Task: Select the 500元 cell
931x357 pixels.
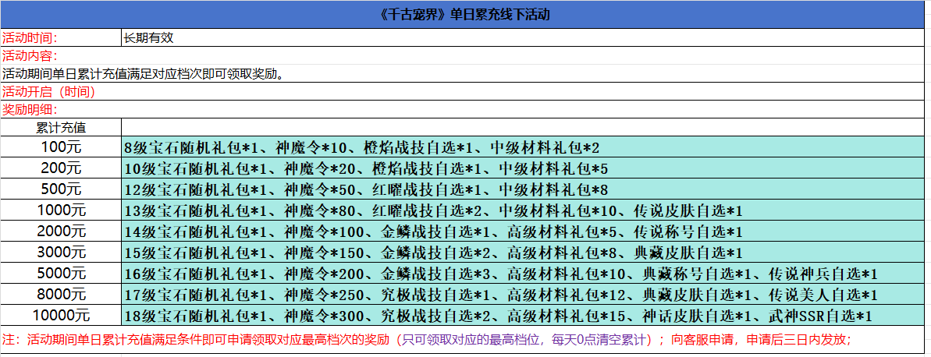Action: point(61,189)
